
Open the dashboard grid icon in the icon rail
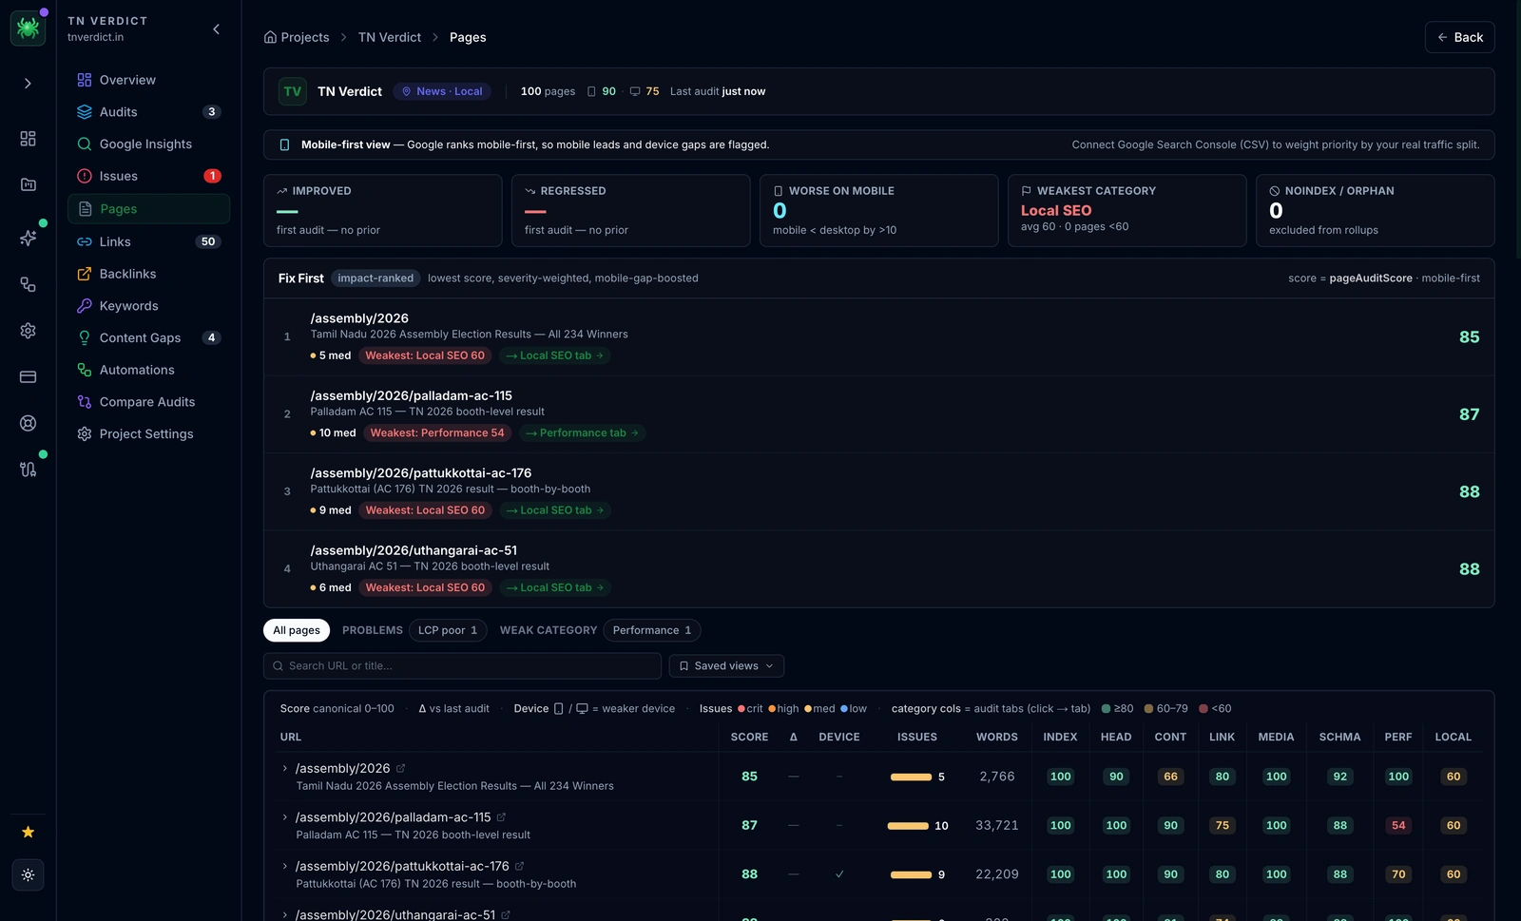(x=28, y=139)
